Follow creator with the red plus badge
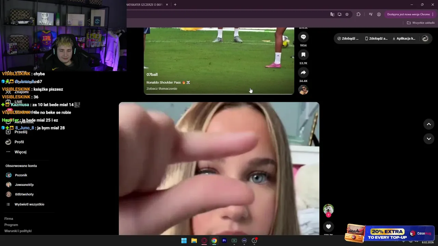438x246 pixels. [x=328, y=215]
